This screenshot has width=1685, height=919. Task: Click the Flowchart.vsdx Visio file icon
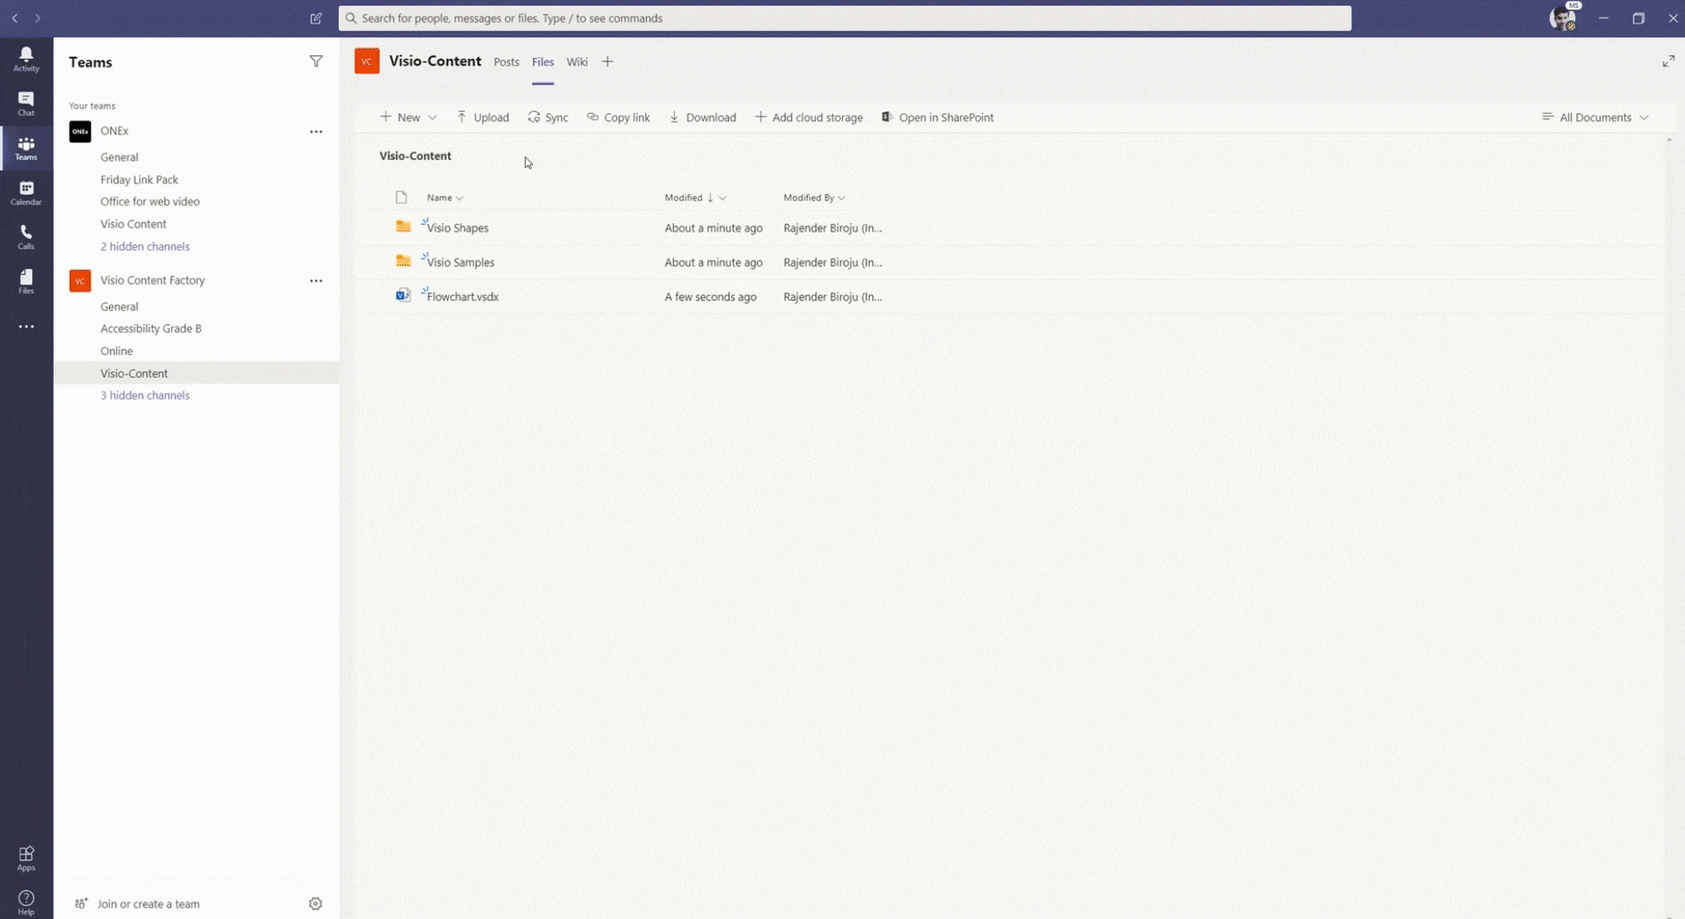pyautogui.click(x=403, y=294)
